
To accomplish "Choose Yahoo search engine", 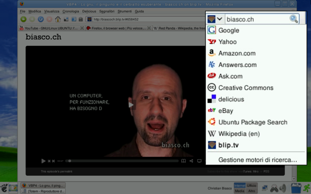I will (256, 42).
